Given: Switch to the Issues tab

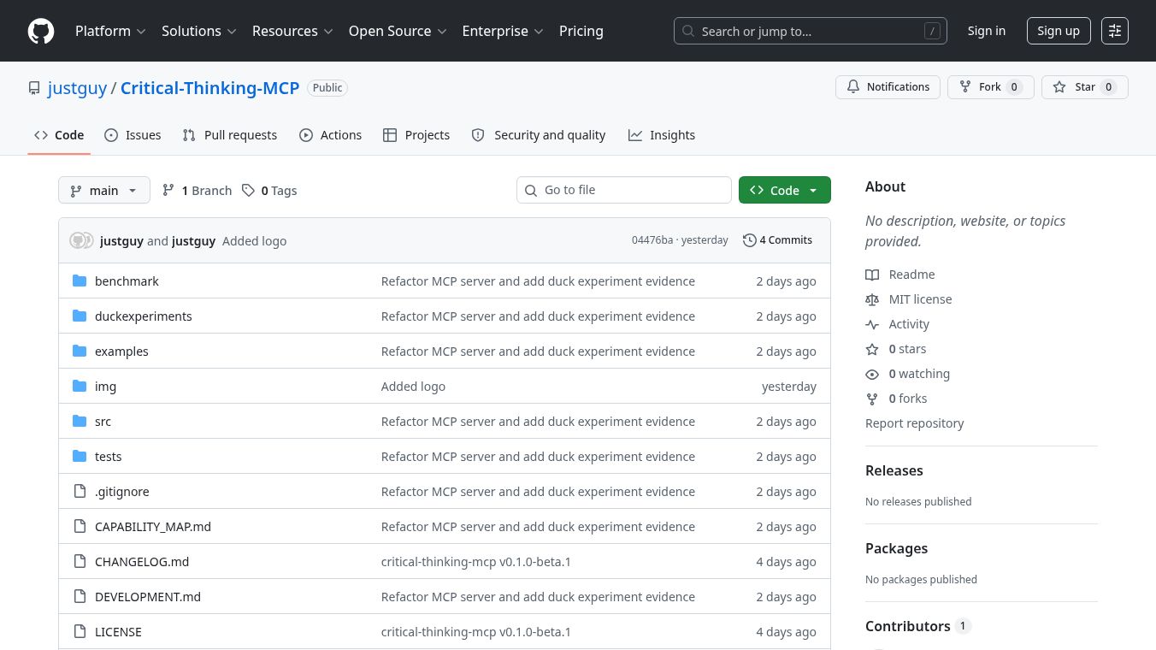Looking at the screenshot, I should click(x=133, y=135).
